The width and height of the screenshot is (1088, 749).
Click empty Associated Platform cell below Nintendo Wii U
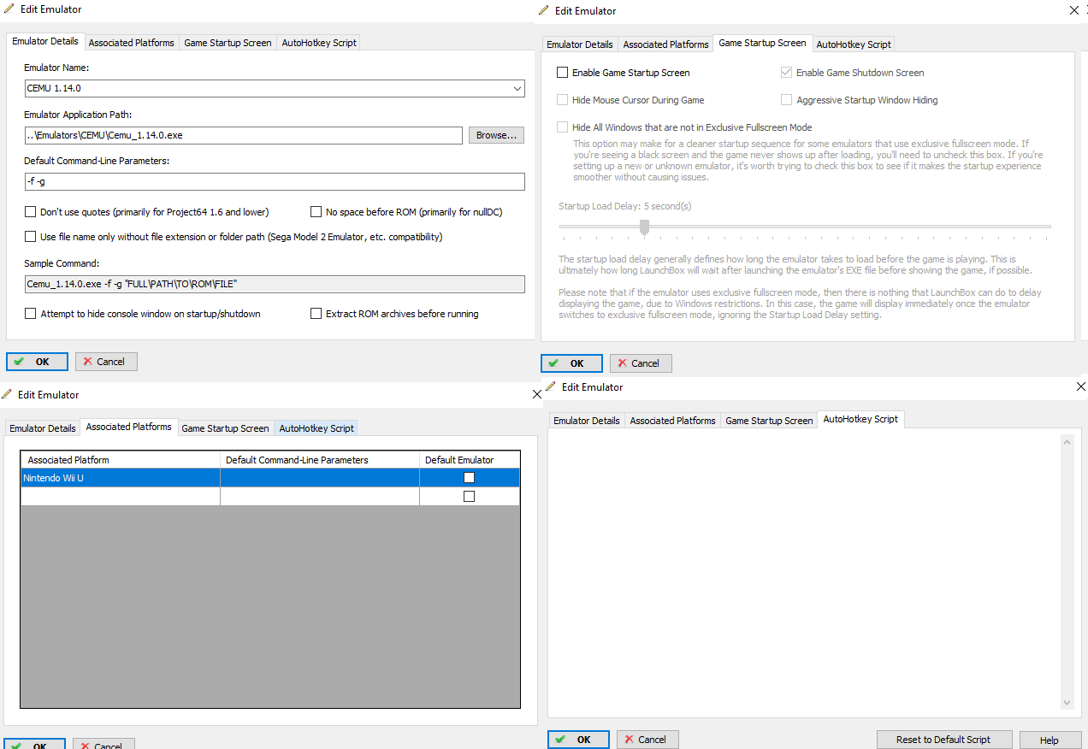[121, 497]
